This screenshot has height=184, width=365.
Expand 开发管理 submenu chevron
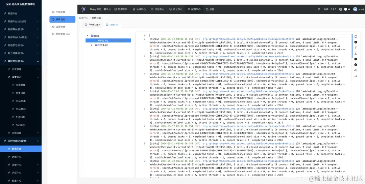(38, 69)
